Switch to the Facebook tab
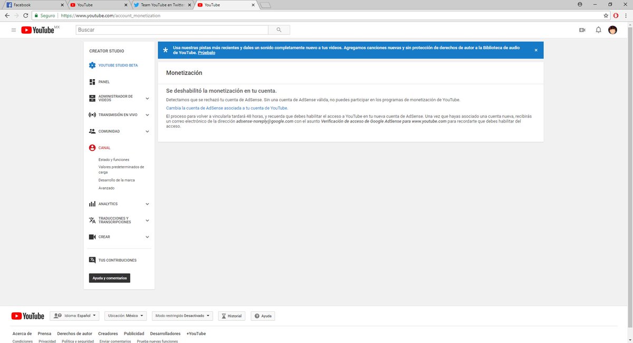Screen dimensions: 633x343 (x=34, y=5)
